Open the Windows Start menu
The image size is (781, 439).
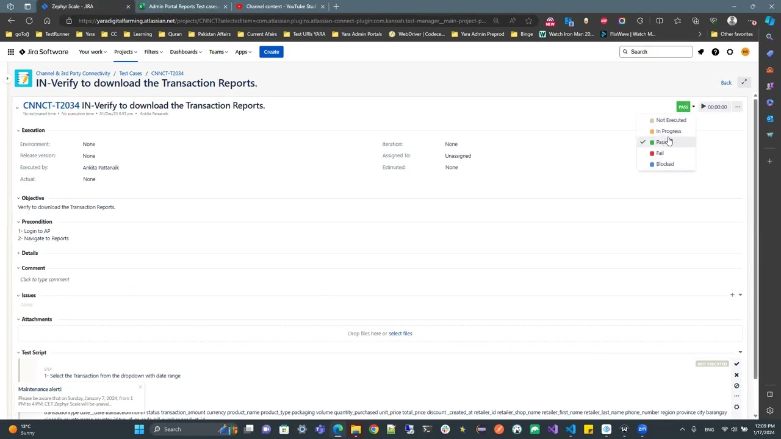(139, 429)
